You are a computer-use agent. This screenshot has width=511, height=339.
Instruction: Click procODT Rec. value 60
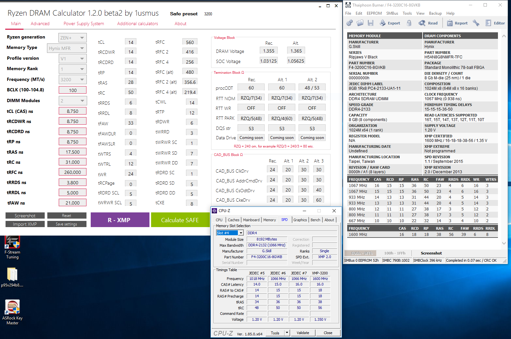tap(251, 88)
